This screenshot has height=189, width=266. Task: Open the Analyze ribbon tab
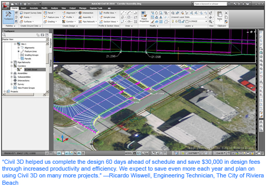[54, 8]
